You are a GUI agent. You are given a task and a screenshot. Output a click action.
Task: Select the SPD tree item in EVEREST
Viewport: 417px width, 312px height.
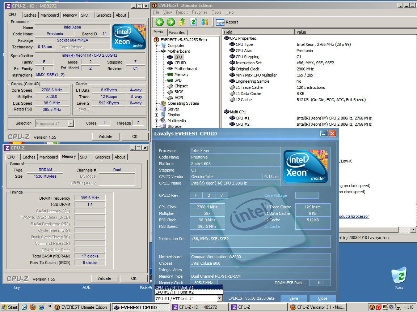click(178, 80)
